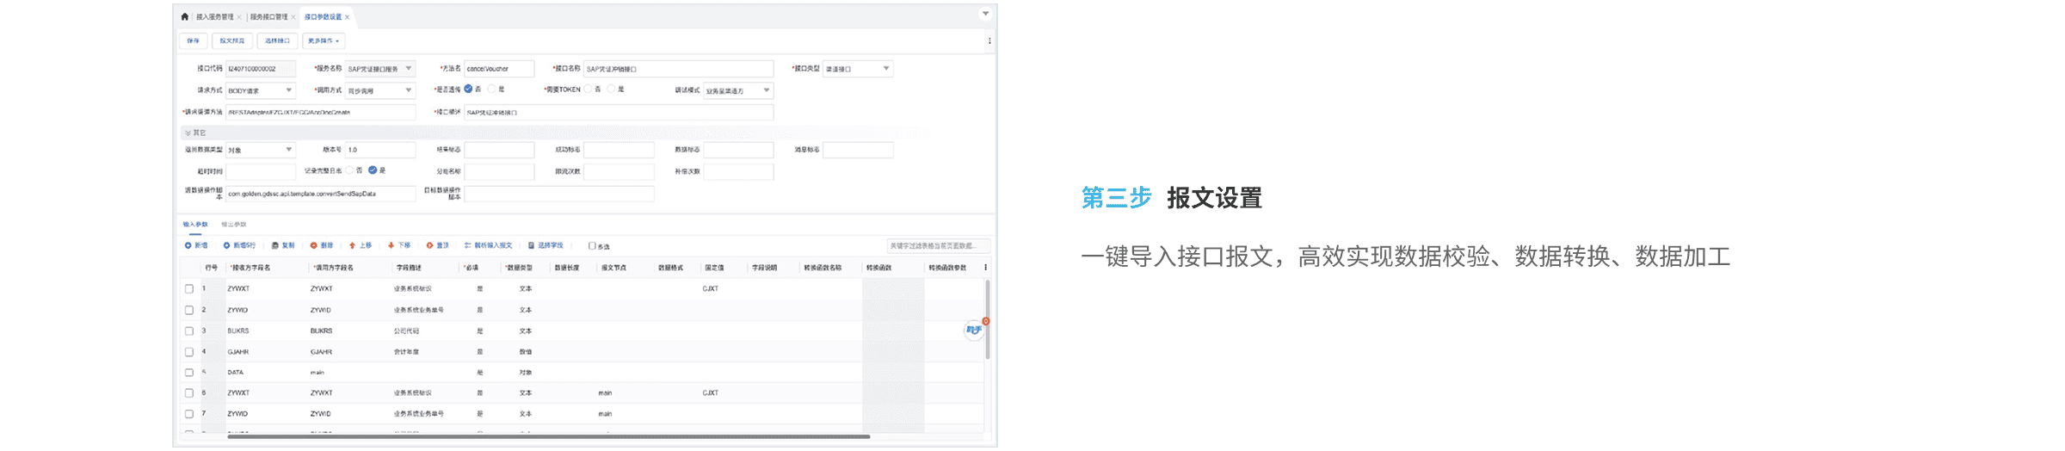Click the home icon in the tab bar
The width and height of the screenshot is (2065, 451).
185,17
